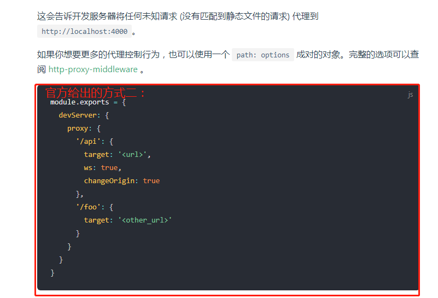The height and width of the screenshot is (298, 438).
Task: Click the 'ws: true,' code line
Action: point(102,167)
